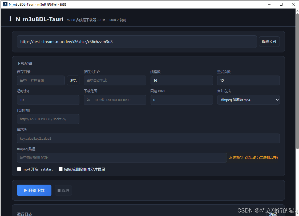
Task: Close the N_m3u8DL-Tauri window
Action: [x=293, y=4]
